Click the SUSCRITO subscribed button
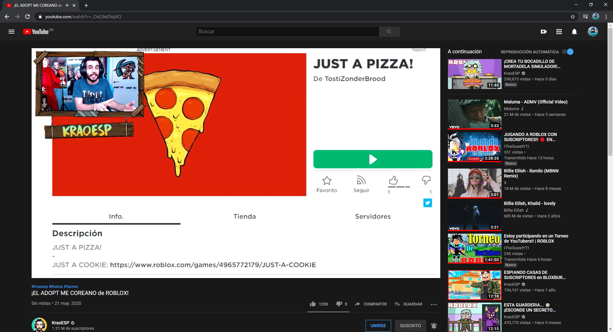613x332 pixels. point(410,326)
